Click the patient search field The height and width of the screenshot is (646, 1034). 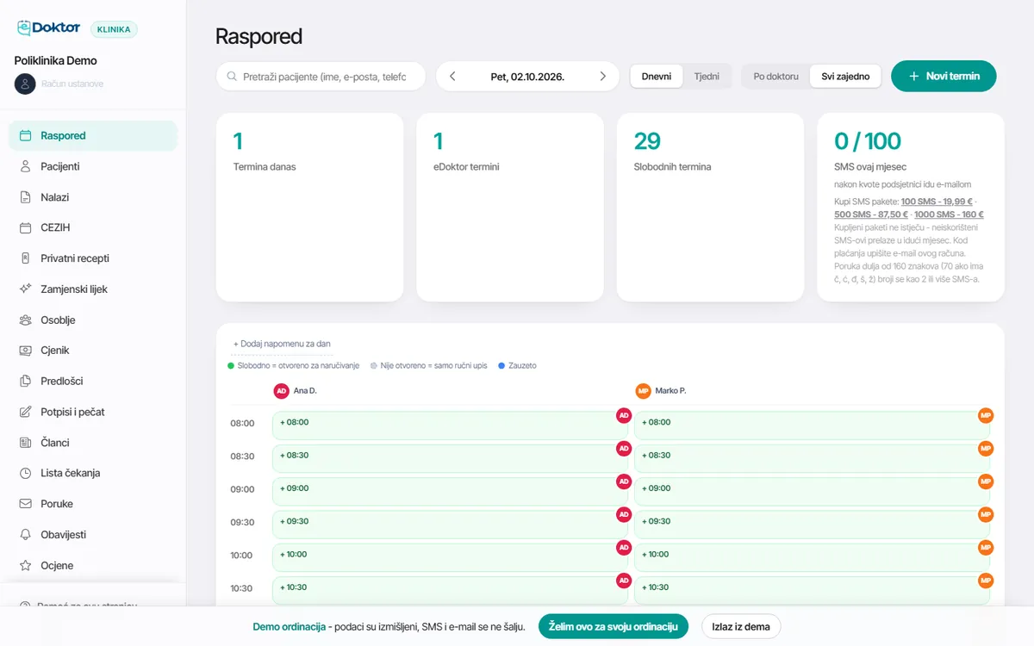(x=321, y=76)
